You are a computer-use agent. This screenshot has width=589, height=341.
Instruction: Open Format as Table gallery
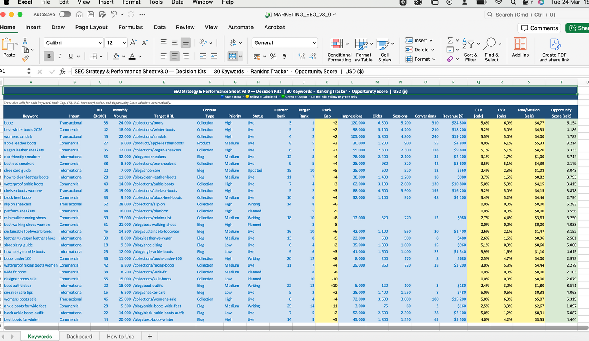(363, 50)
